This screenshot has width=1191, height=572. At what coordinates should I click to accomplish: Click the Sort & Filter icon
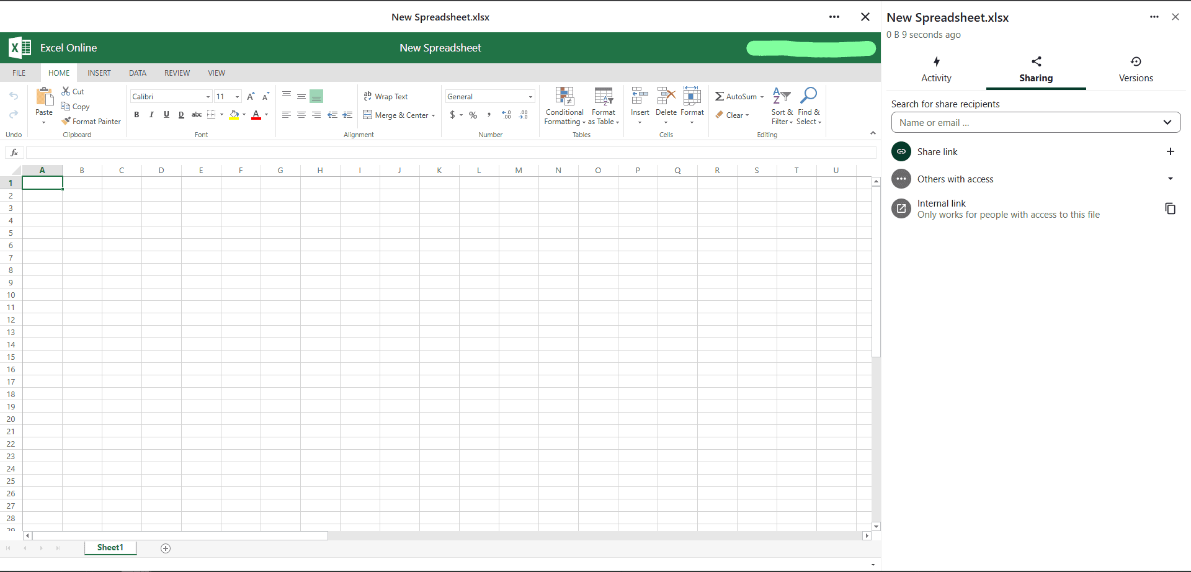[x=782, y=96]
